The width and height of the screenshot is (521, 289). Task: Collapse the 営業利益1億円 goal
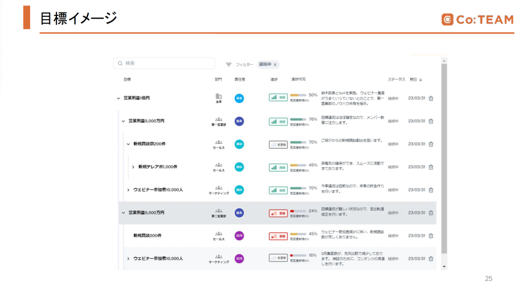click(118, 98)
